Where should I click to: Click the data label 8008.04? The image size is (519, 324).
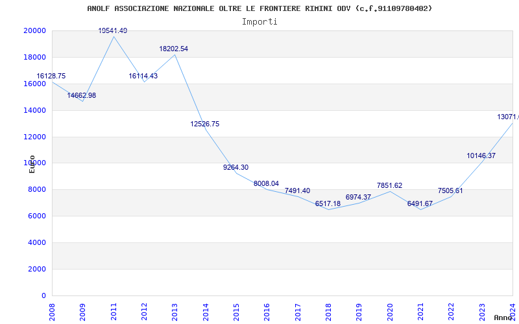pyautogui.click(x=266, y=183)
